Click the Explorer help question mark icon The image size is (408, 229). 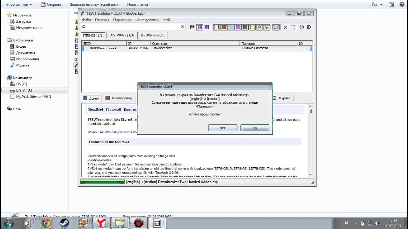coord(402,4)
